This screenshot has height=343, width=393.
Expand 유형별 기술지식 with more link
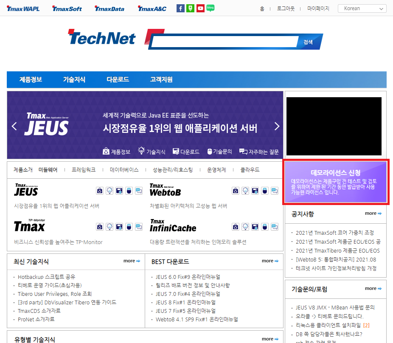click(270, 339)
